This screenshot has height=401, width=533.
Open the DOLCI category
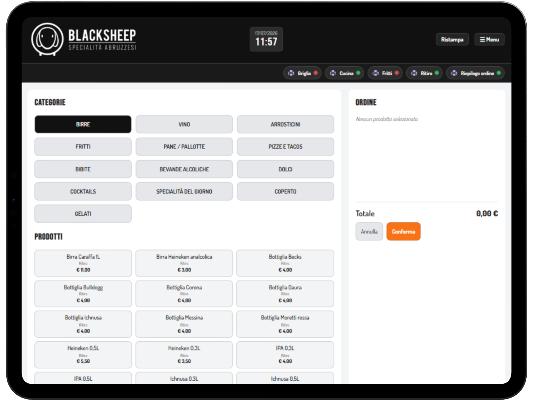[x=285, y=169]
